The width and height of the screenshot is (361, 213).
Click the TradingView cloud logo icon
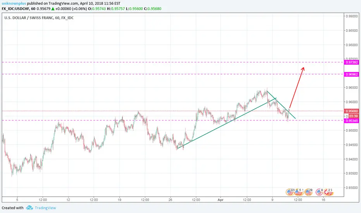(x=29, y=208)
